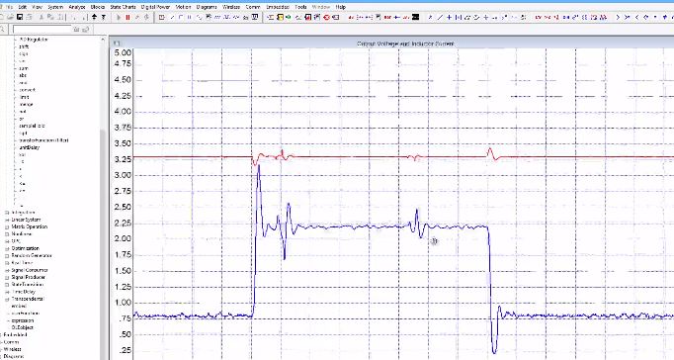Image resolution: width=674 pixels, height=360 pixels.
Task: Select the unitDelay block in tree
Action: click(x=30, y=147)
